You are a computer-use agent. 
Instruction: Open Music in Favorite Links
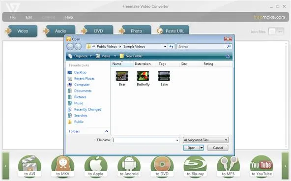pos(79,103)
